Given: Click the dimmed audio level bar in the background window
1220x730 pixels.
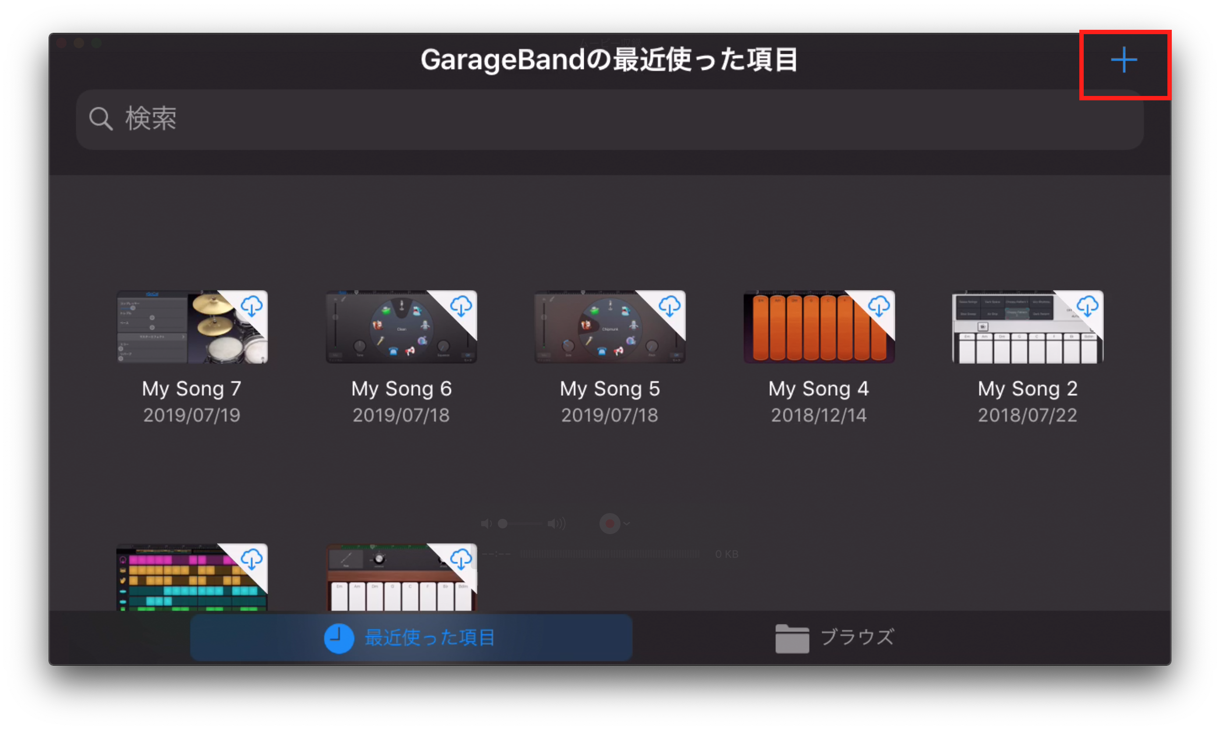Looking at the screenshot, I should click(610, 554).
